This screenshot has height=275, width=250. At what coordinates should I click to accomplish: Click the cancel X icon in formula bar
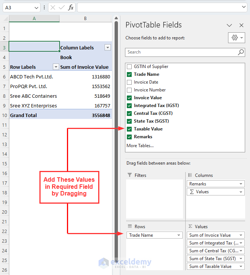pyautogui.click(x=53, y=7)
